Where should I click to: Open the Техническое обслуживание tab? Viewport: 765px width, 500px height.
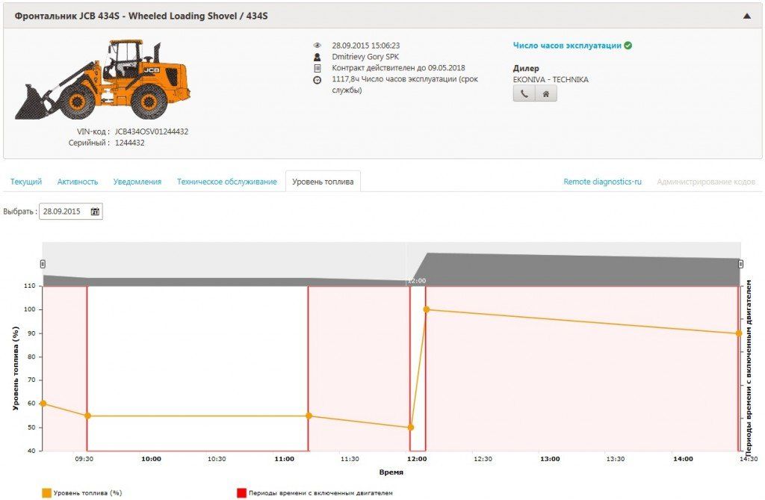226,182
